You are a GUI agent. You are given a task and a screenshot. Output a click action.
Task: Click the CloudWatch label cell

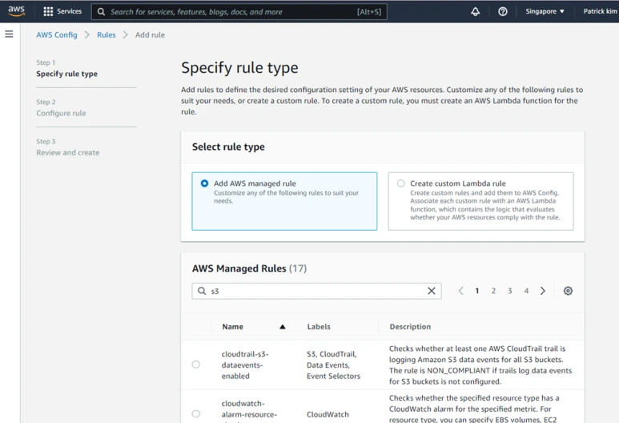[328, 414]
